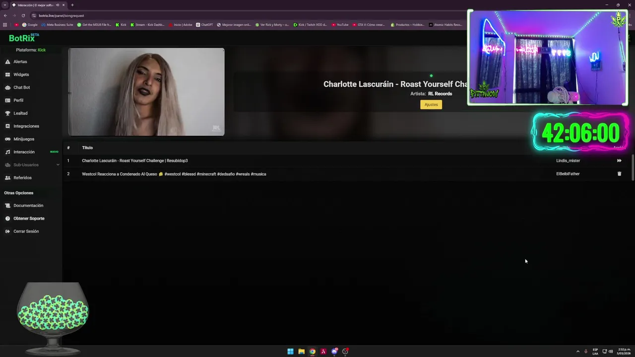The width and height of the screenshot is (635, 357).
Task: Click requester name Lindis_mister
Action: pyautogui.click(x=568, y=161)
